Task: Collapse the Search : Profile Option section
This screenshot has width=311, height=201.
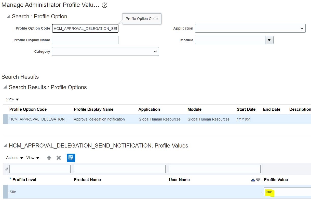Action: (8, 17)
